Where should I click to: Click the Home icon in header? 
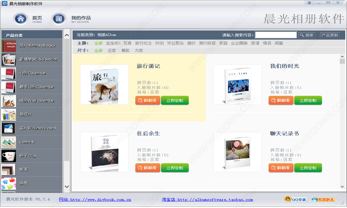[x=21, y=18]
